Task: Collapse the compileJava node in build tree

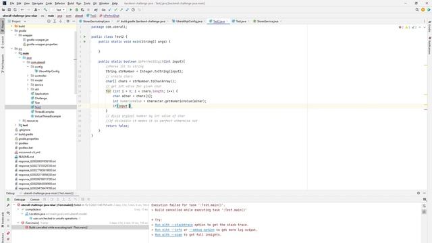Action: (18, 209)
